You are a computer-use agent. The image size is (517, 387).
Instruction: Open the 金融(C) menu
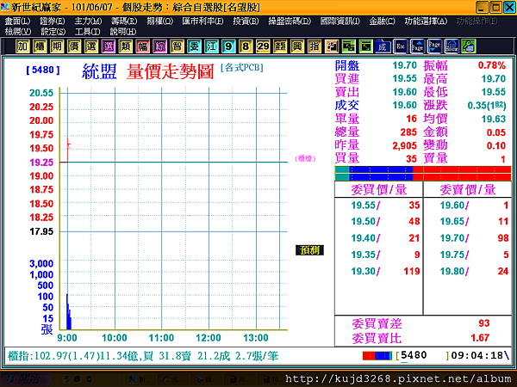(x=382, y=21)
